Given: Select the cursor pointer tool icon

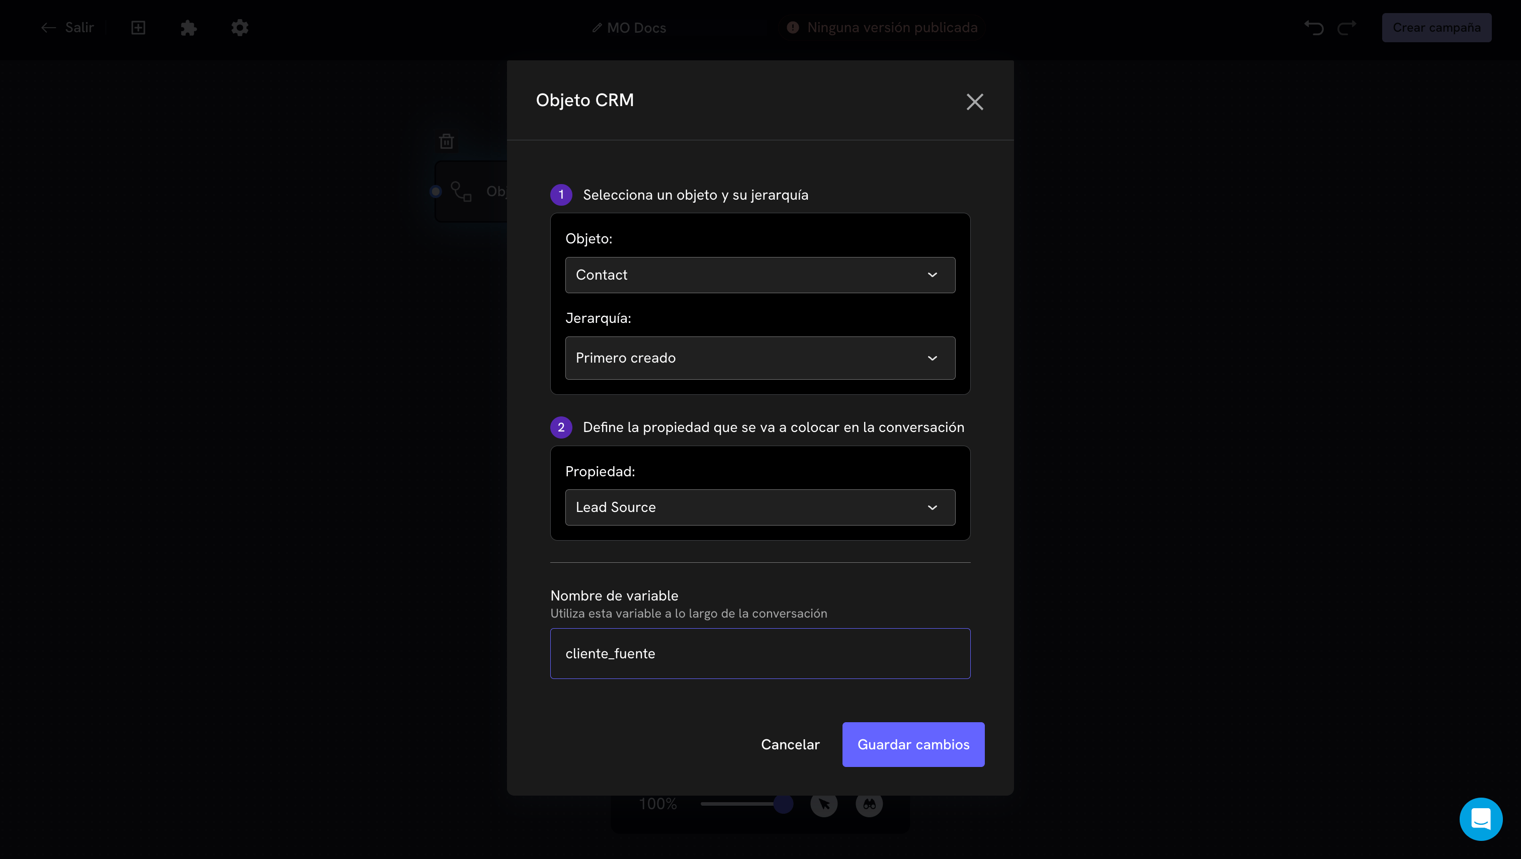Looking at the screenshot, I should click(824, 804).
